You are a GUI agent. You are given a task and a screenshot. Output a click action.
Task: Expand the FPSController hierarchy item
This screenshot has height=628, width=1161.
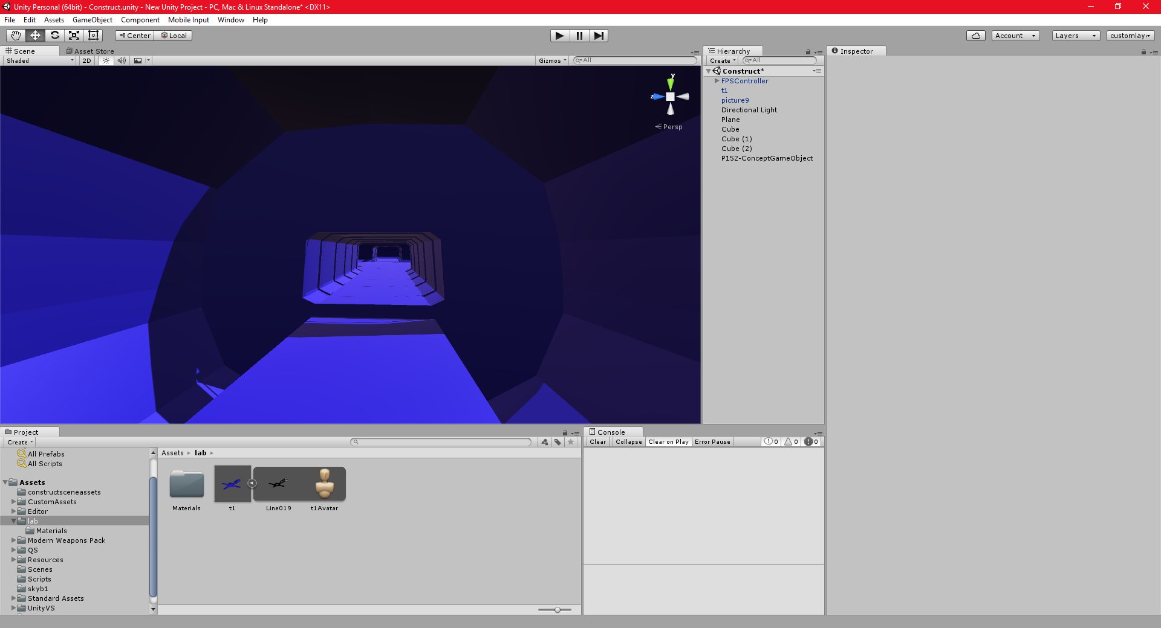(x=717, y=81)
